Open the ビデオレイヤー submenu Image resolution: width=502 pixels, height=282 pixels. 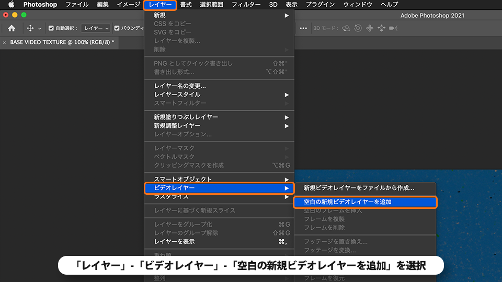coord(219,188)
